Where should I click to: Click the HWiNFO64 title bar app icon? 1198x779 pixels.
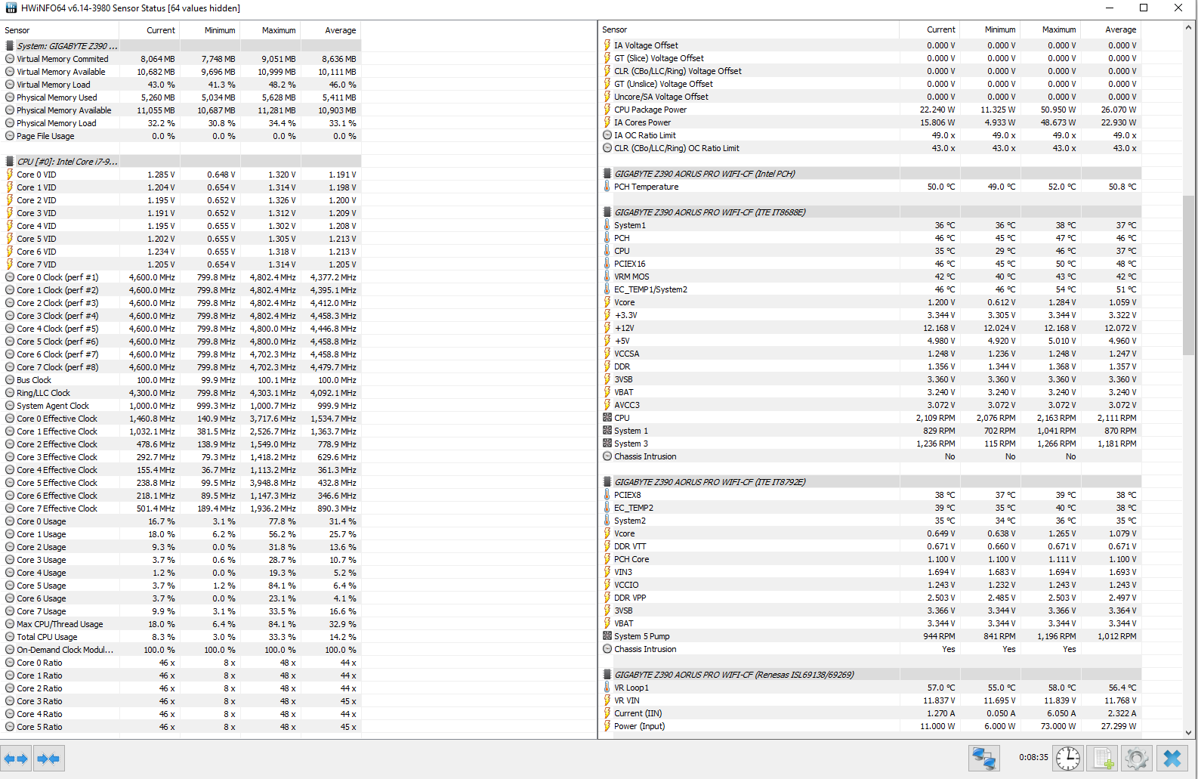(11, 8)
